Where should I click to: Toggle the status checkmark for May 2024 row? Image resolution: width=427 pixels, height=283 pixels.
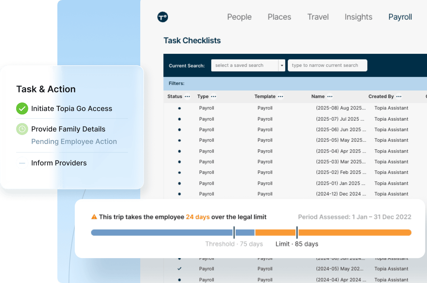coord(180,269)
